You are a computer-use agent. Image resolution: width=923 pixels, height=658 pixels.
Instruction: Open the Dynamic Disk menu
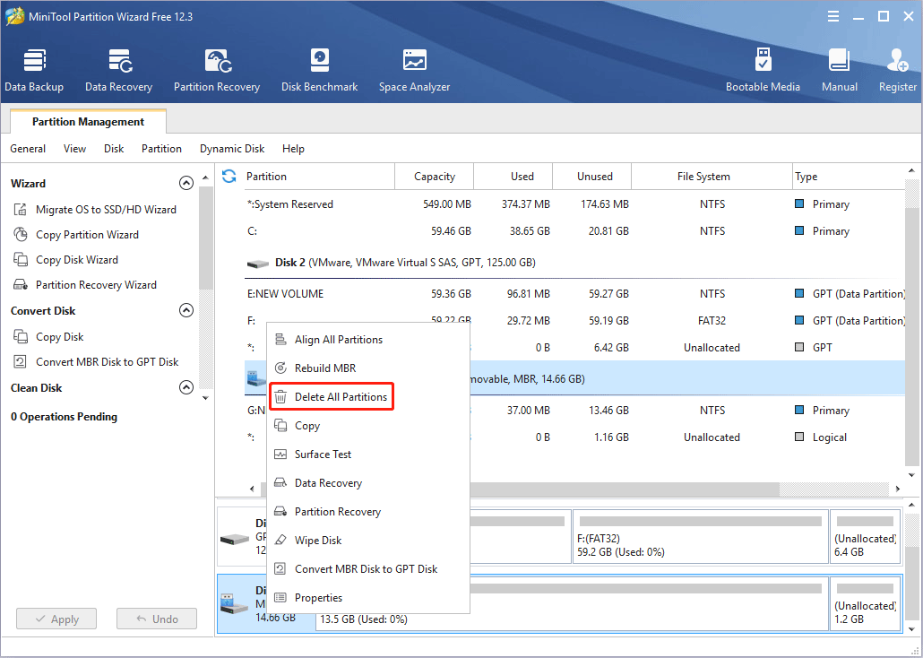click(x=232, y=149)
